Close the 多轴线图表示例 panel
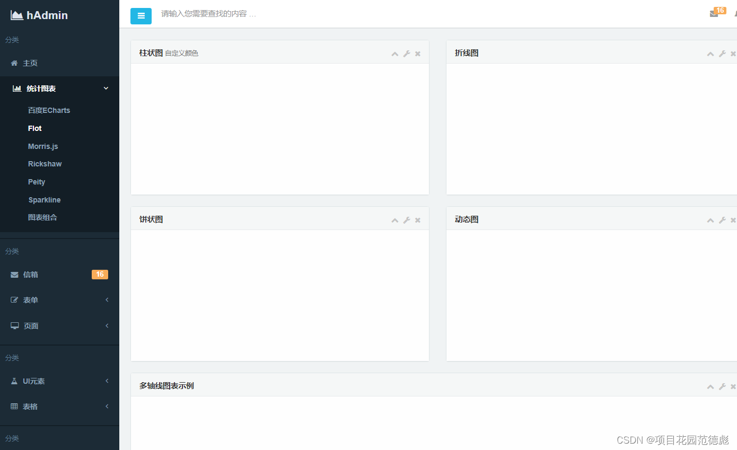 [x=733, y=386]
